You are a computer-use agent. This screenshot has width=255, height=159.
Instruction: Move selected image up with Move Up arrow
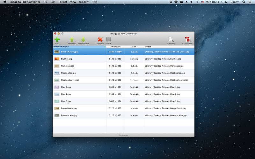click(x=72, y=39)
